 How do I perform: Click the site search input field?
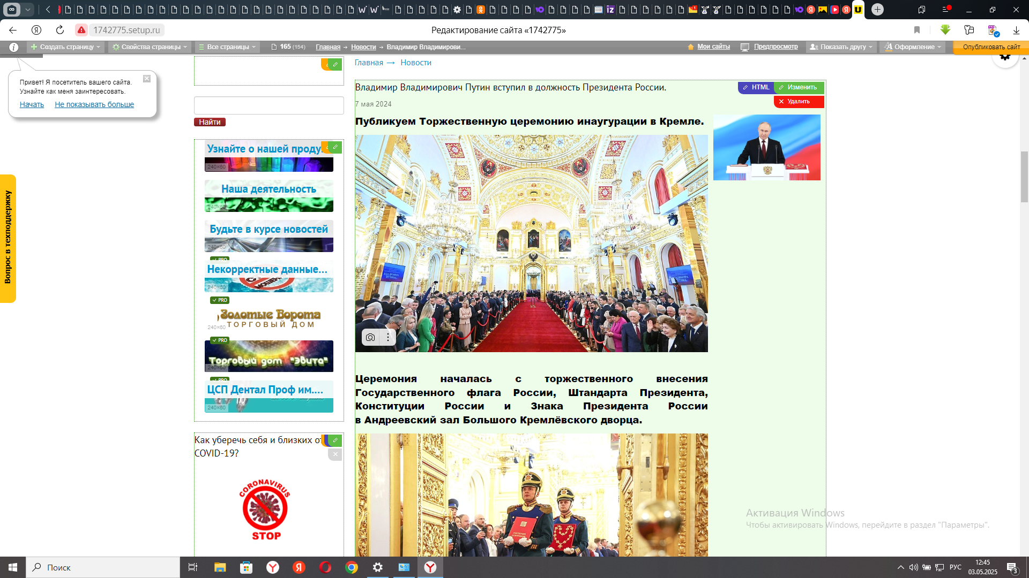[269, 105]
